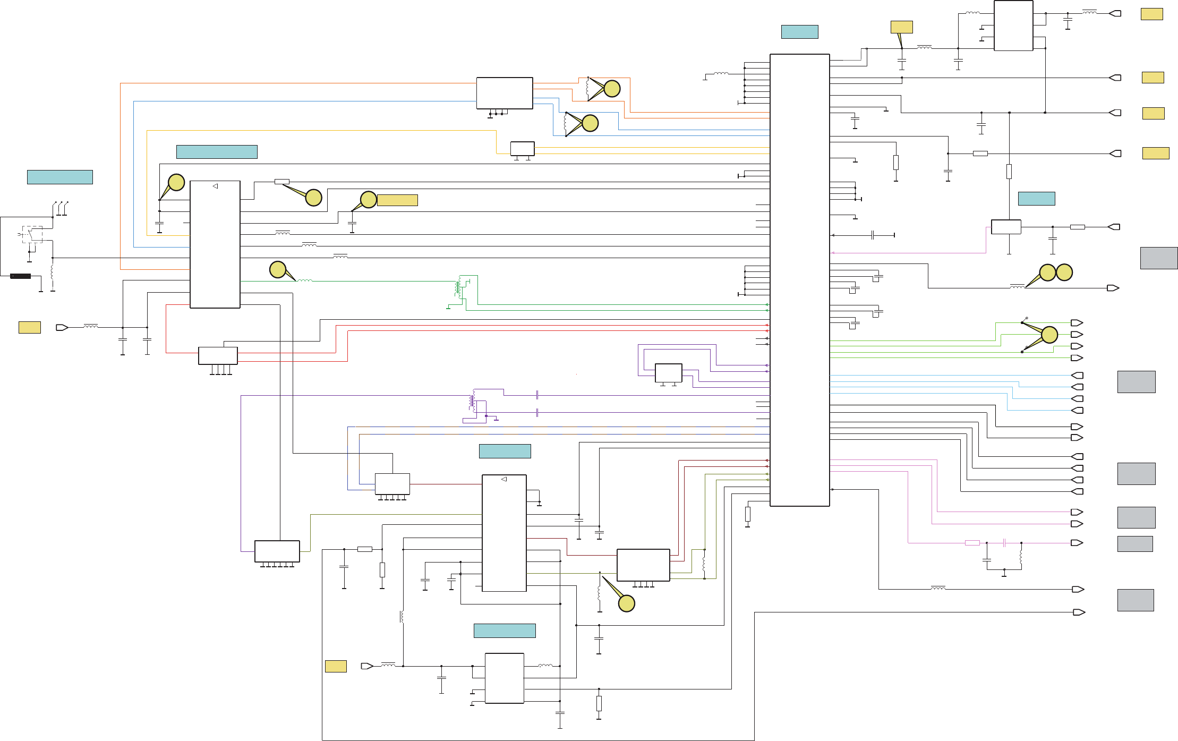This screenshot has height=741, width=1178.
Task: Select the small block fed by pink wire
Action: (1006, 227)
